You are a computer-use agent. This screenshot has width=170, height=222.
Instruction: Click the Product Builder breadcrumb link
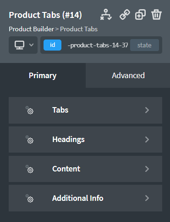click(x=31, y=29)
